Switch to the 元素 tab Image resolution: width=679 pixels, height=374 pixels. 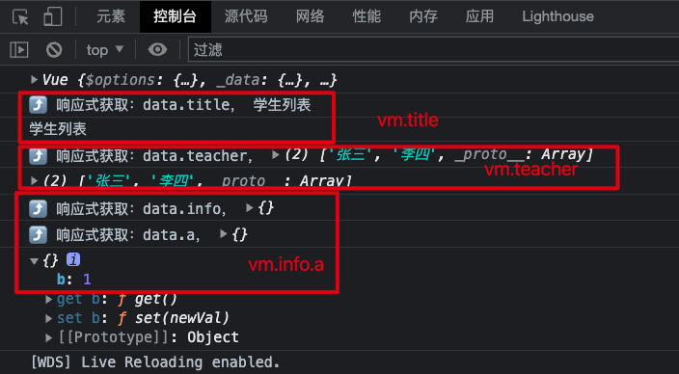click(111, 16)
